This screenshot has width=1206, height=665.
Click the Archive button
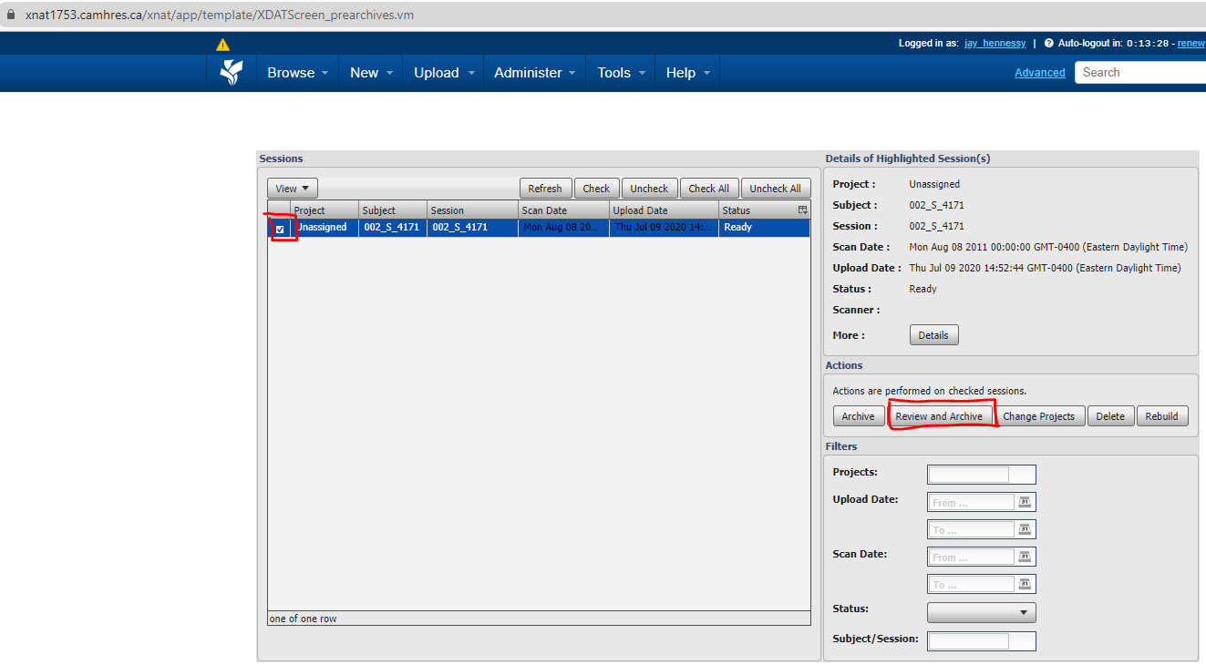858,416
